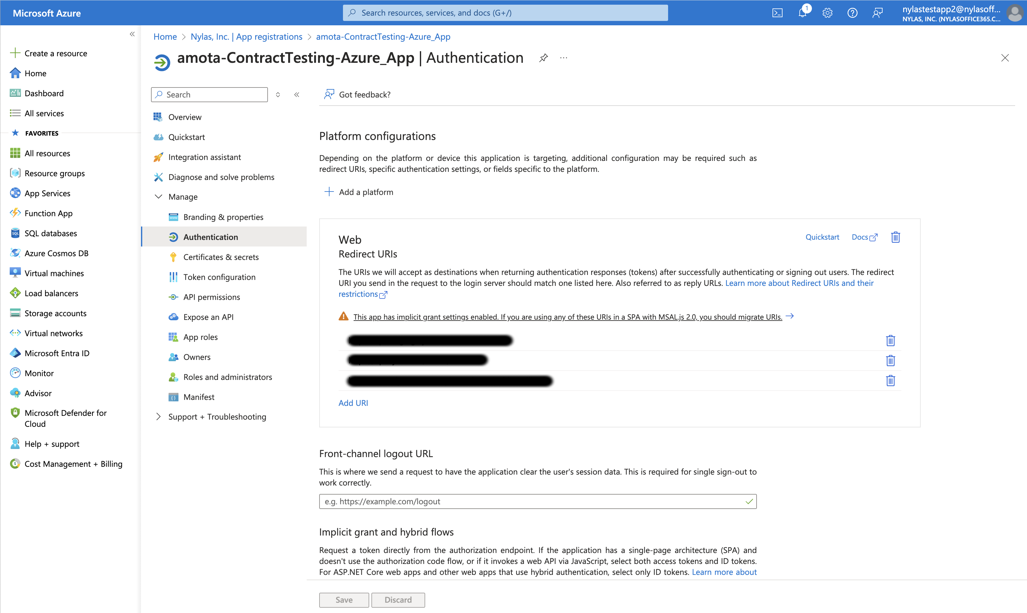Collapse the left resource menu
1027x613 pixels.
tap(297, 95)
